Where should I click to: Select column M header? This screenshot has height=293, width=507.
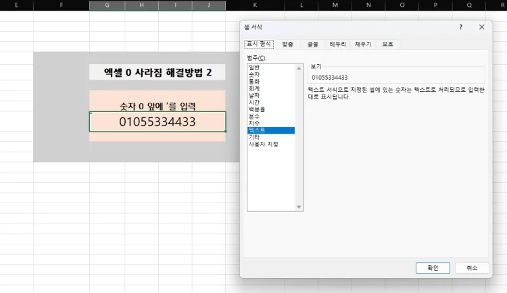(x=335, y=5)
